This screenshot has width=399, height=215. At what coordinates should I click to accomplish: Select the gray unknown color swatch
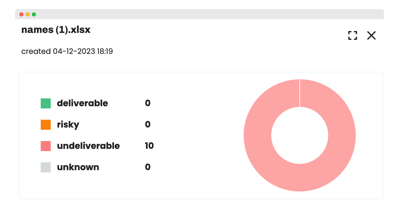coord(46,167)
